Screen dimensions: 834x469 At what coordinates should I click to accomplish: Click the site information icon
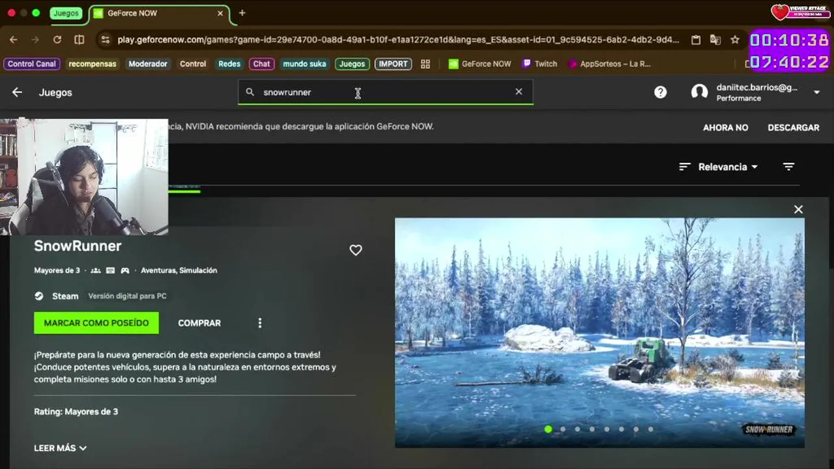pyautogui.click(x=105, y=40)
